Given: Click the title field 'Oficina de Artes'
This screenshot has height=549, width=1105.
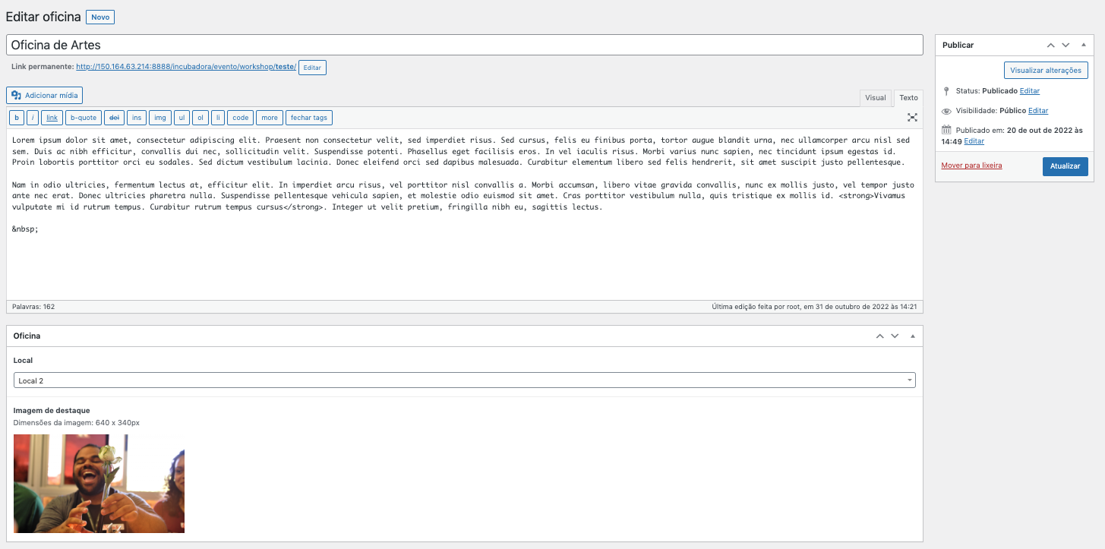Looking at the screenshot, I should tap(464, 45).
